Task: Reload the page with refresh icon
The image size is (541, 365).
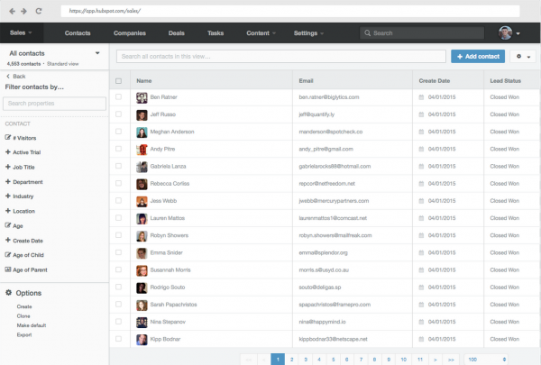Action: pyautogui.click(x=39, y=11)
